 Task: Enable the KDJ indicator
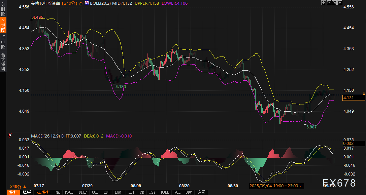107,192
